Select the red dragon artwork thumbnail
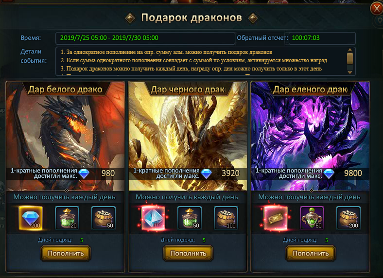 coord(66,136)
